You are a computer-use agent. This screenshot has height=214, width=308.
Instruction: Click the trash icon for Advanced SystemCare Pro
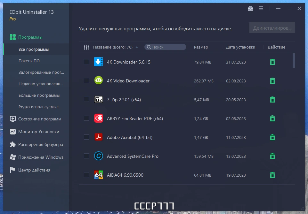click(272, 156)
